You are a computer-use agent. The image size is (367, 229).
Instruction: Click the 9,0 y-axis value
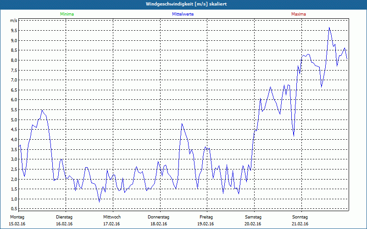[14, 41]
